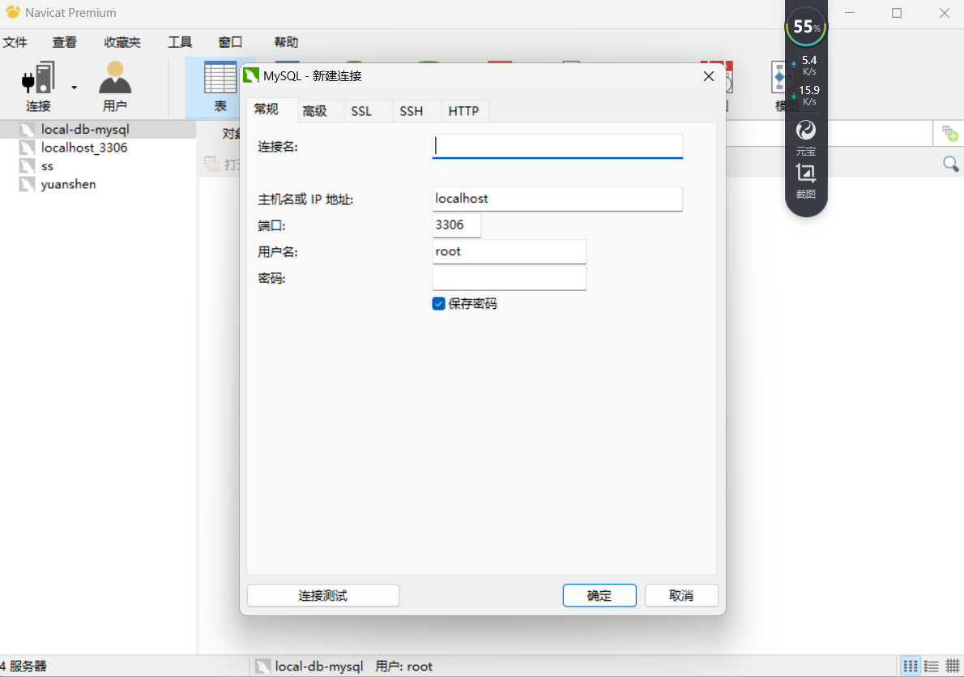
Task: Click the 取消 button
Action: (681, 595)
